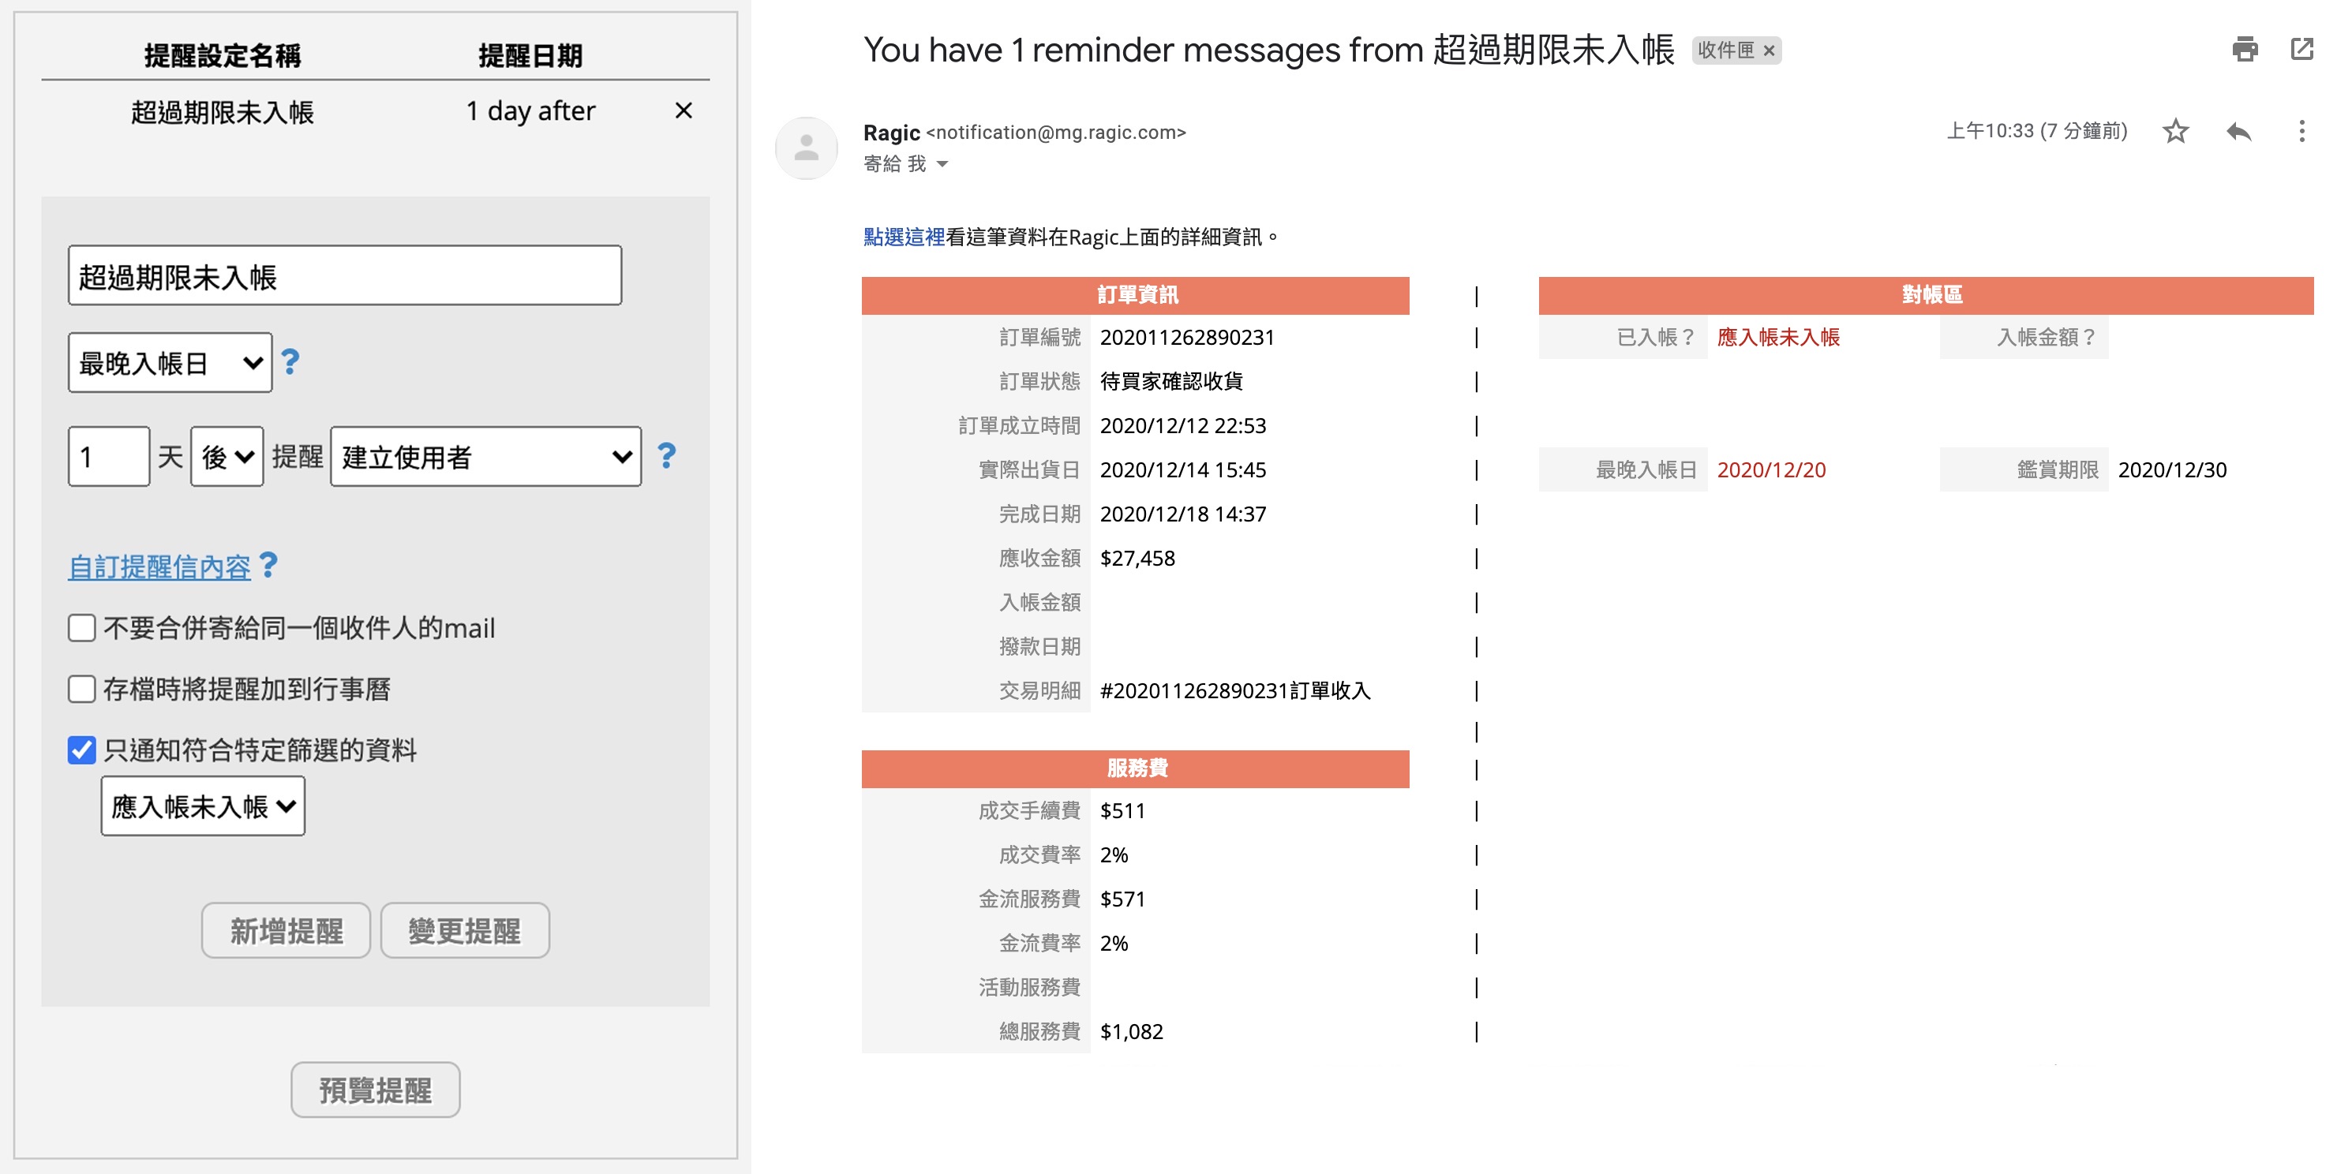The width and height of the screenshot is (2337, 1174).
Task: Click 鑑賞期限 value 2020/12/30
Action: (x=2172, y=469)
